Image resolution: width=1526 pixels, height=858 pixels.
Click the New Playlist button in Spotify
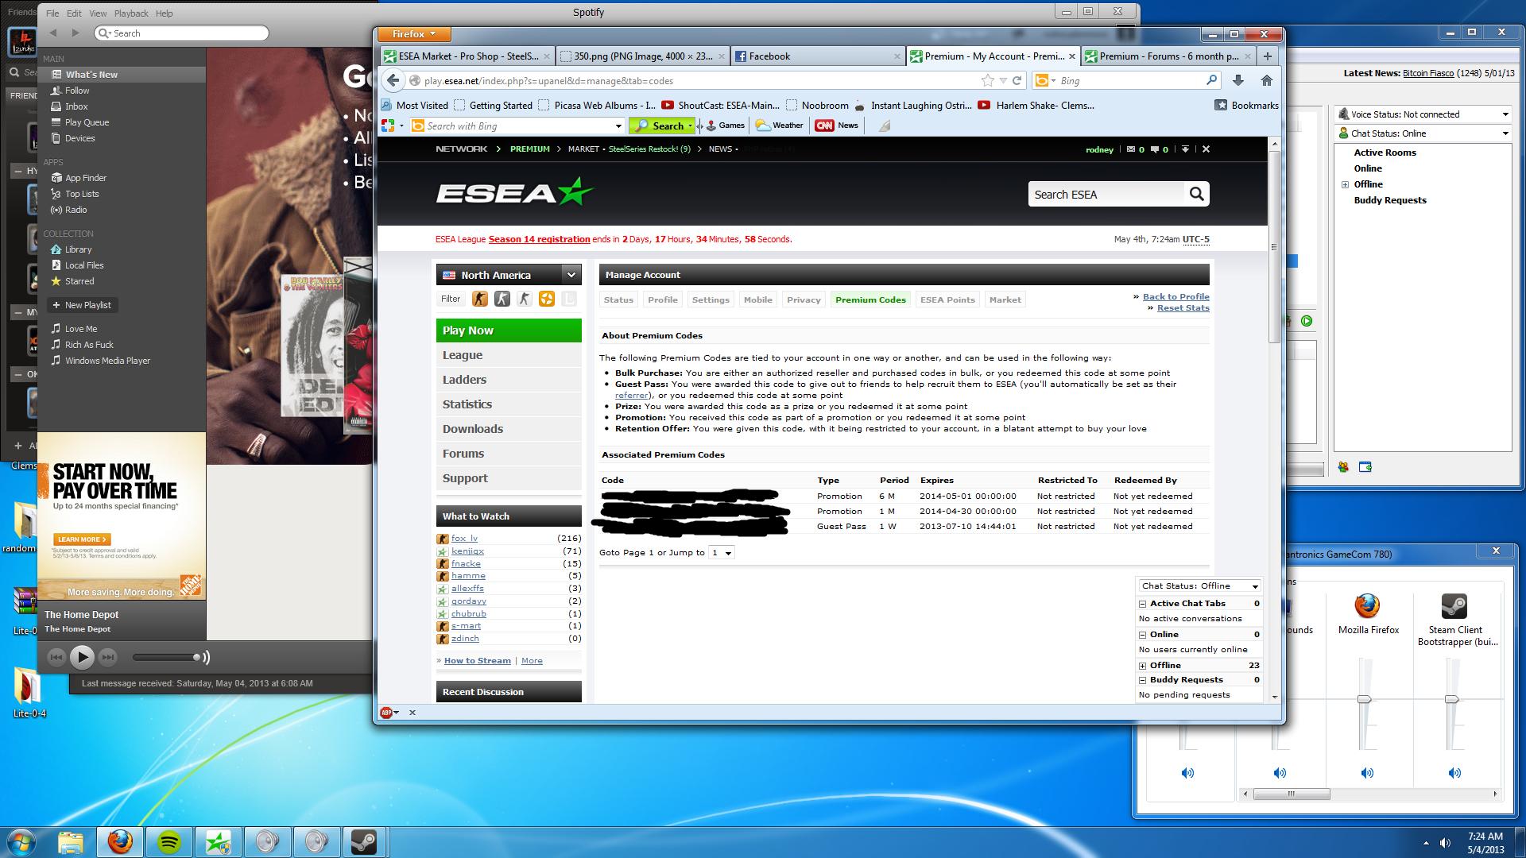pyautogui.click(x=82, y=305)
